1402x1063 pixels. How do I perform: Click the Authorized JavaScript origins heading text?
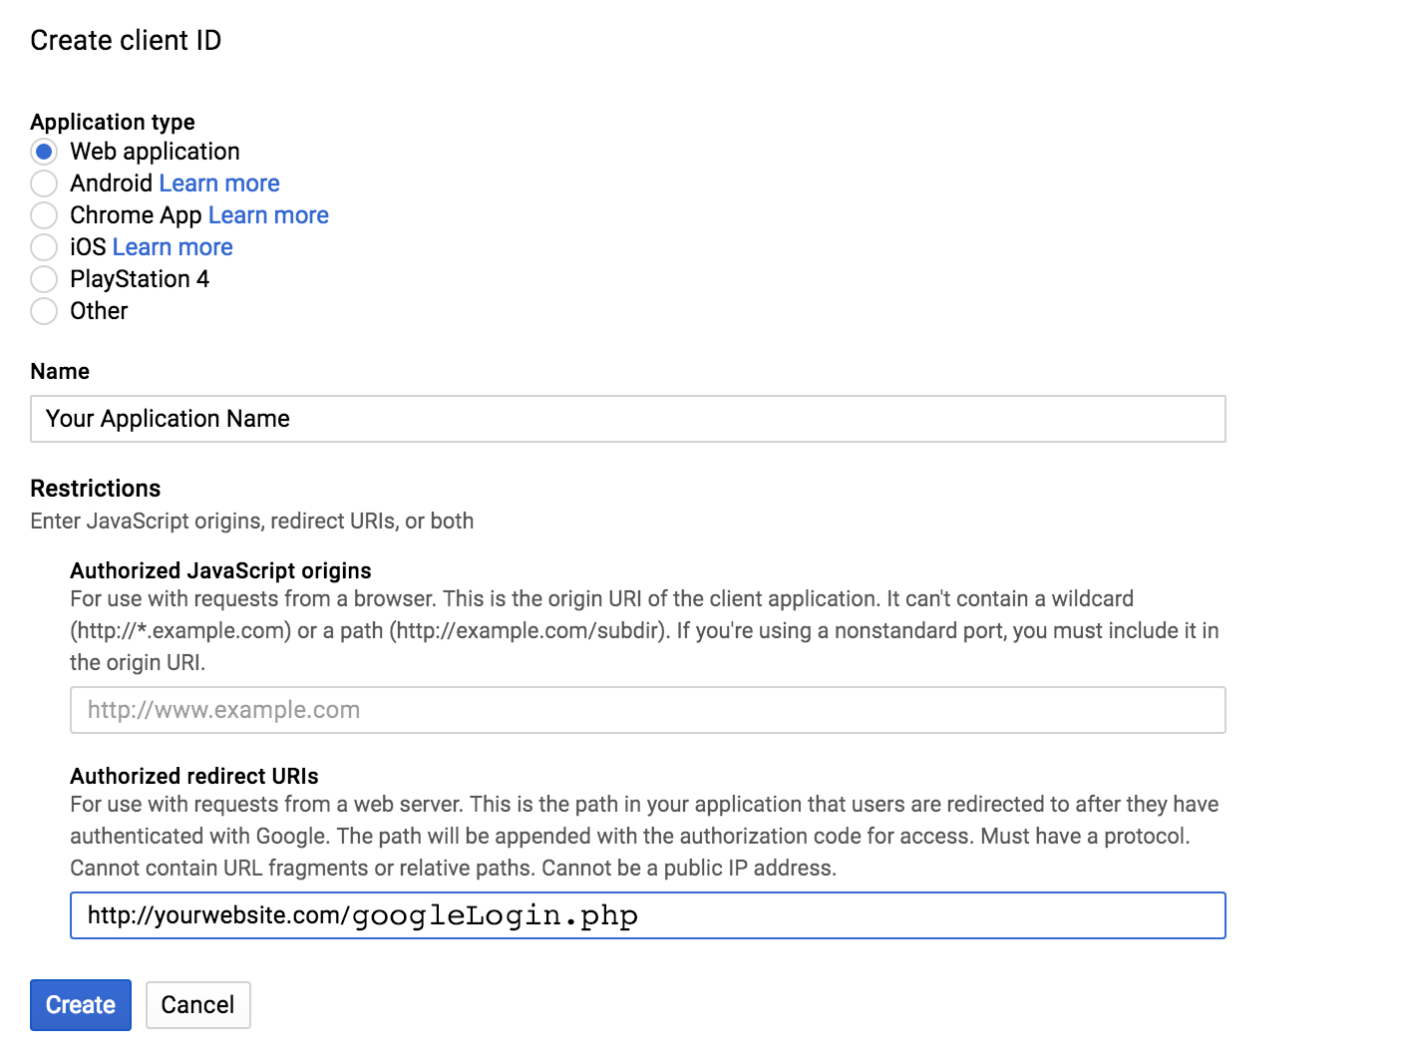tap(220, 570)
